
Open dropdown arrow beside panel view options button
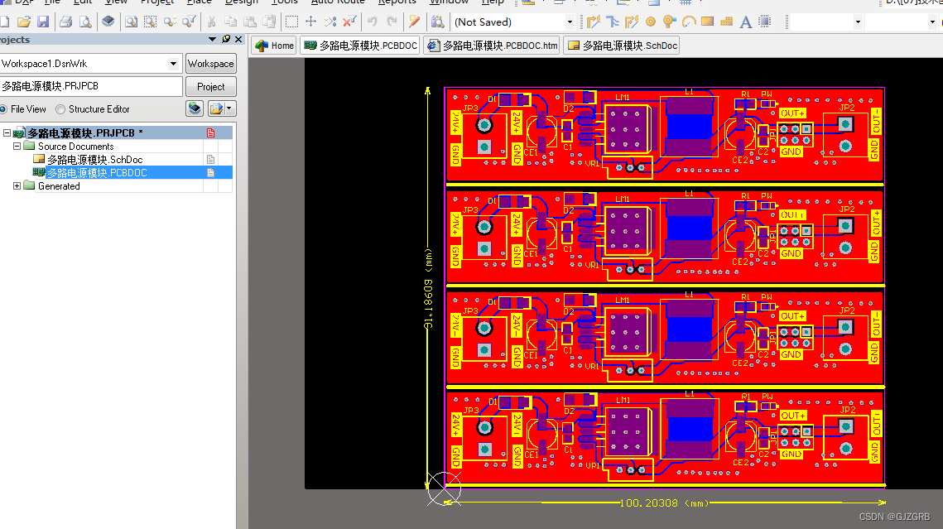pyautogui.click(x=229, y=108)
